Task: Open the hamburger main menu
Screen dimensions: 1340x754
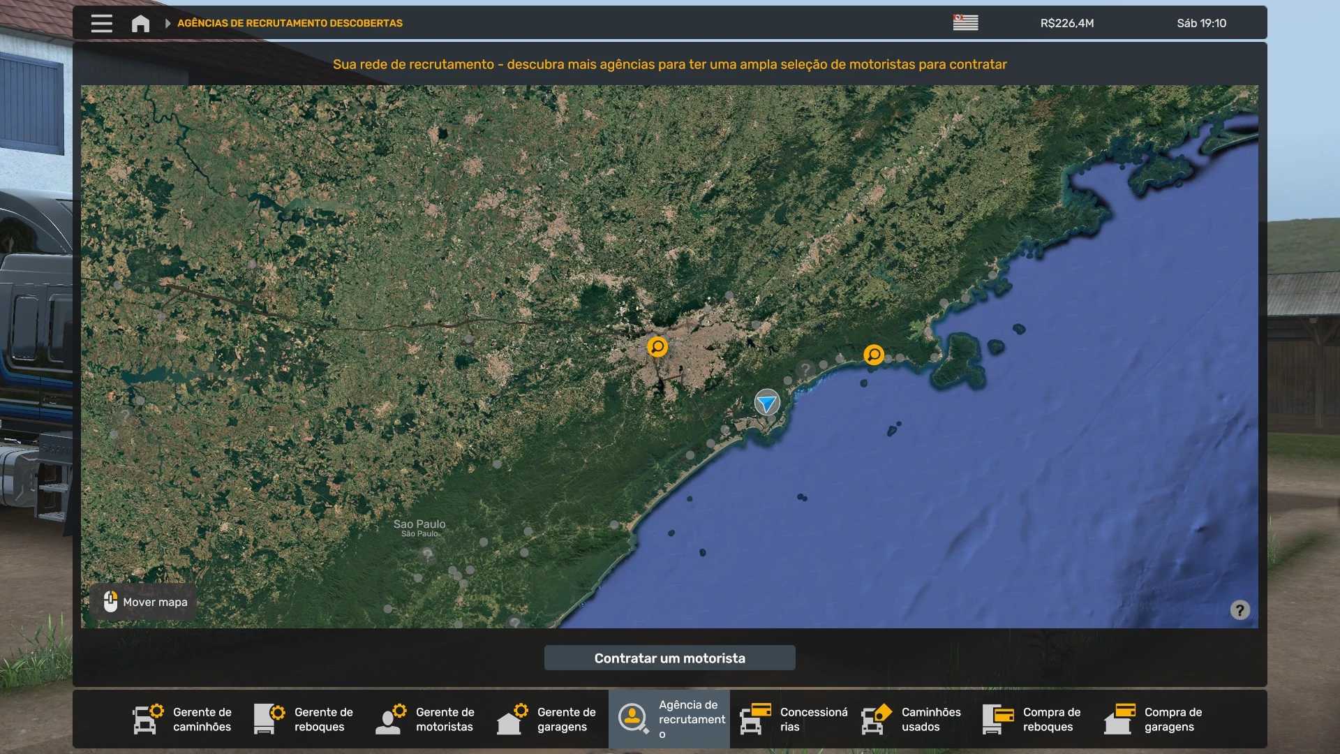Action: [101, 23]
